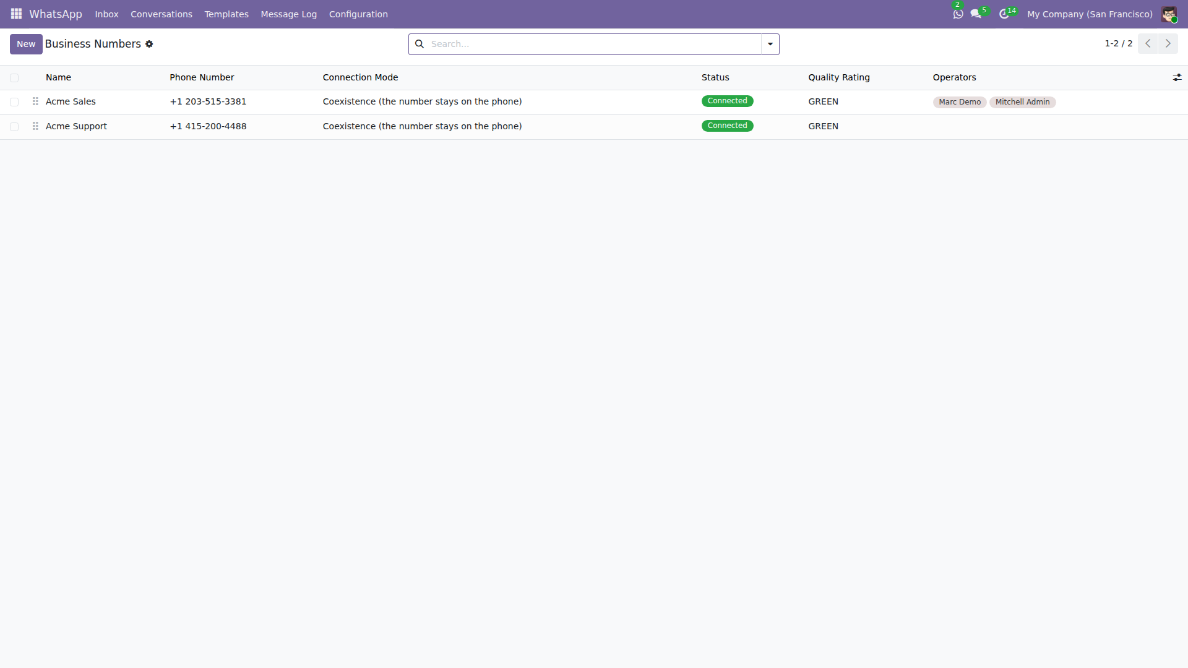Viewport: 1188px width, 668px height.
Task: Click the Mitchell Admin operator tag
Action: [x=1022, y=102]
